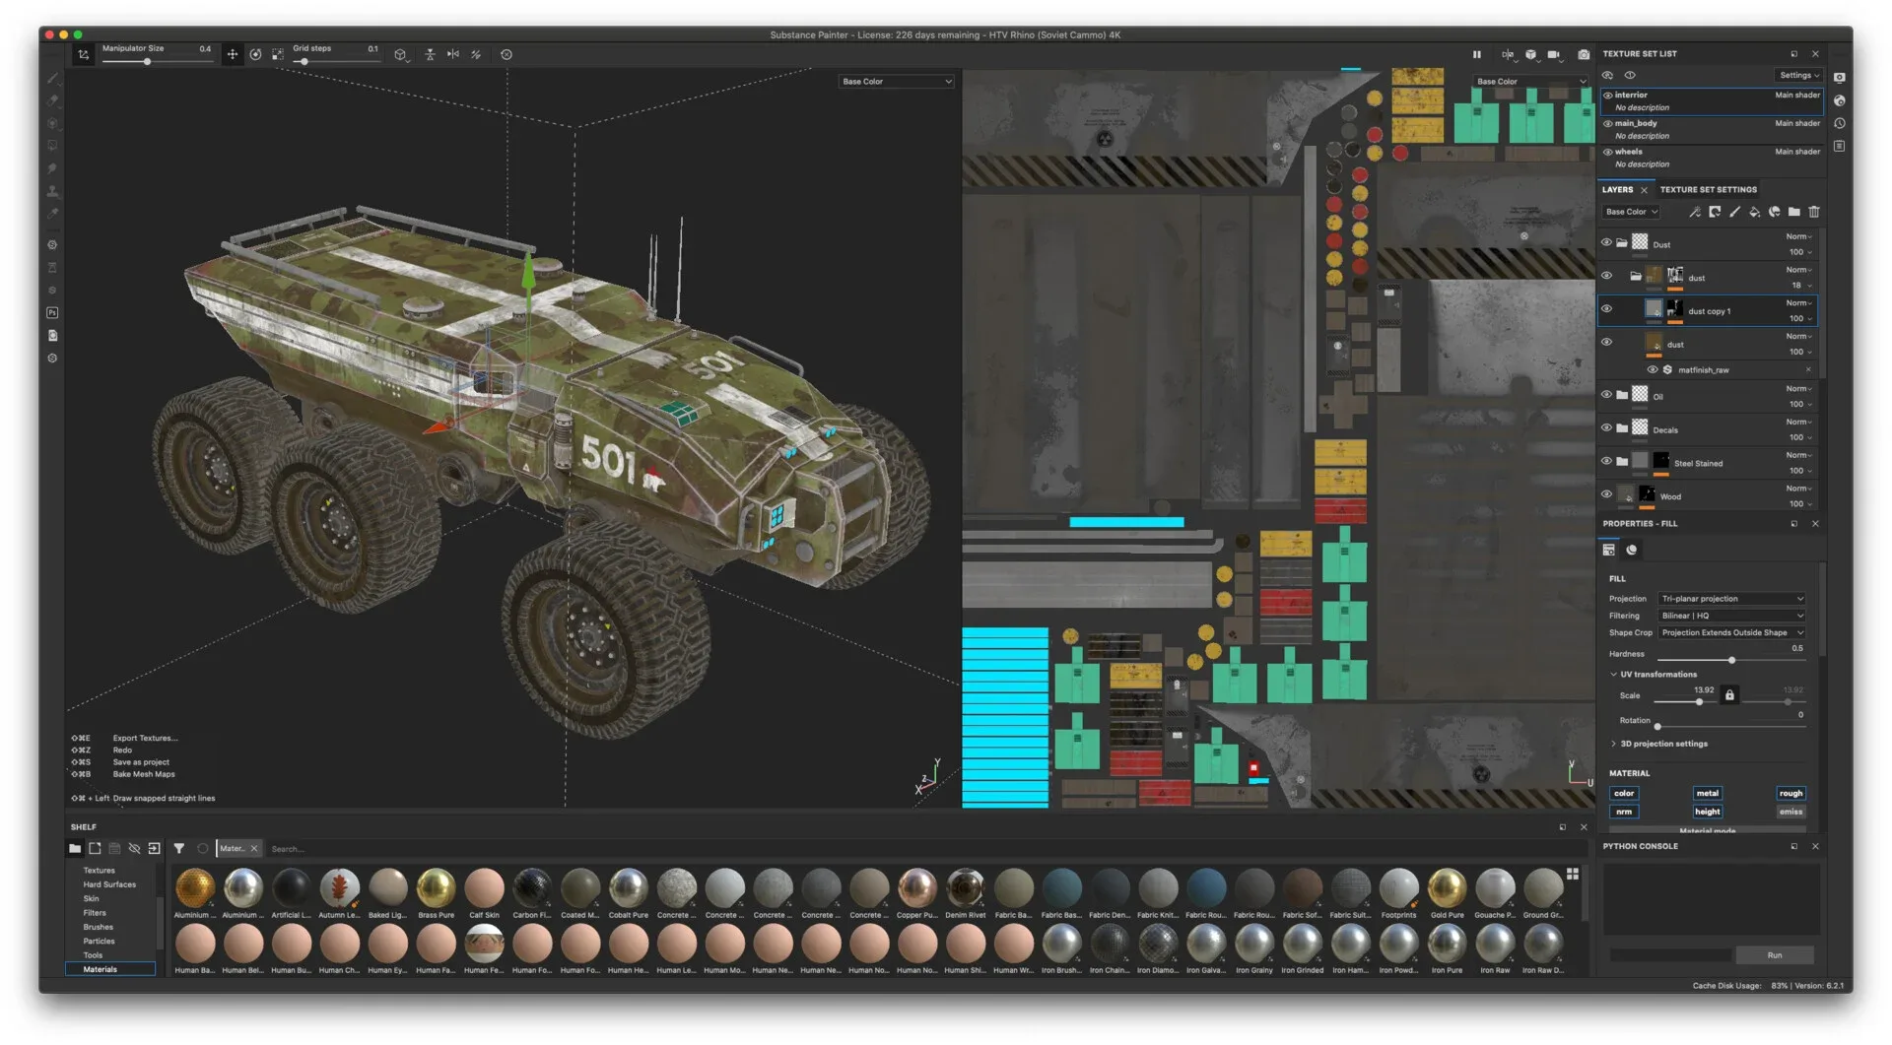This screenshot has width=1892, height=1045.
Task: Select Brushes category in shelf
Action: tap(98, 927)
